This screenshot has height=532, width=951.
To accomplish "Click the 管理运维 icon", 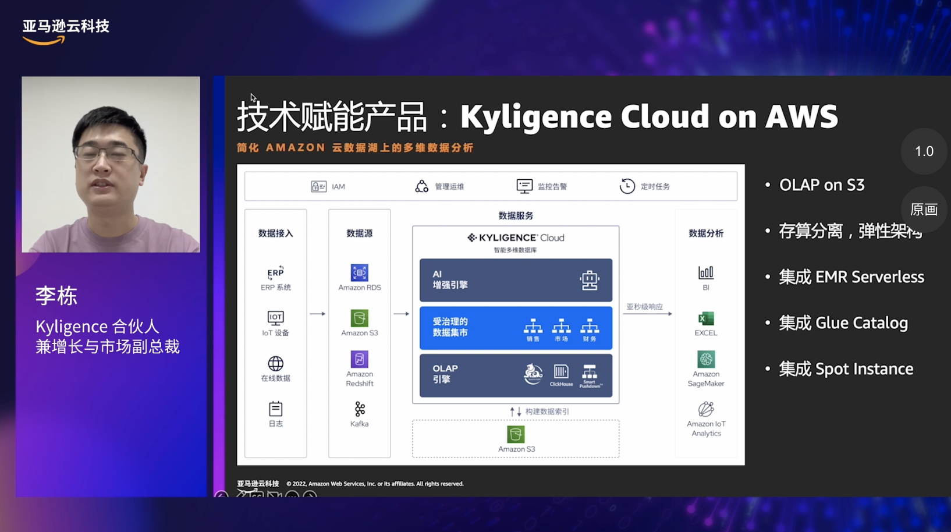I will pos(421,186).
